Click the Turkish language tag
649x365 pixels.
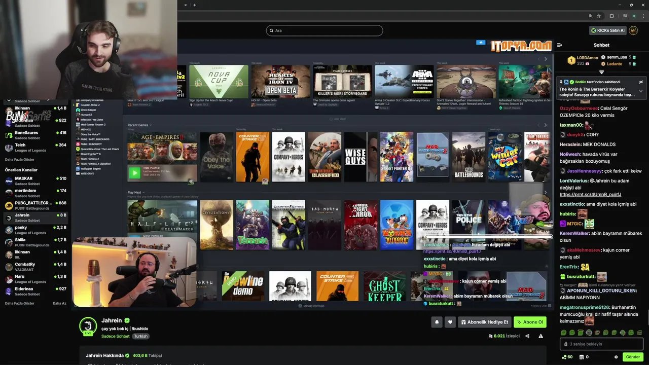[x=141, y=336]
